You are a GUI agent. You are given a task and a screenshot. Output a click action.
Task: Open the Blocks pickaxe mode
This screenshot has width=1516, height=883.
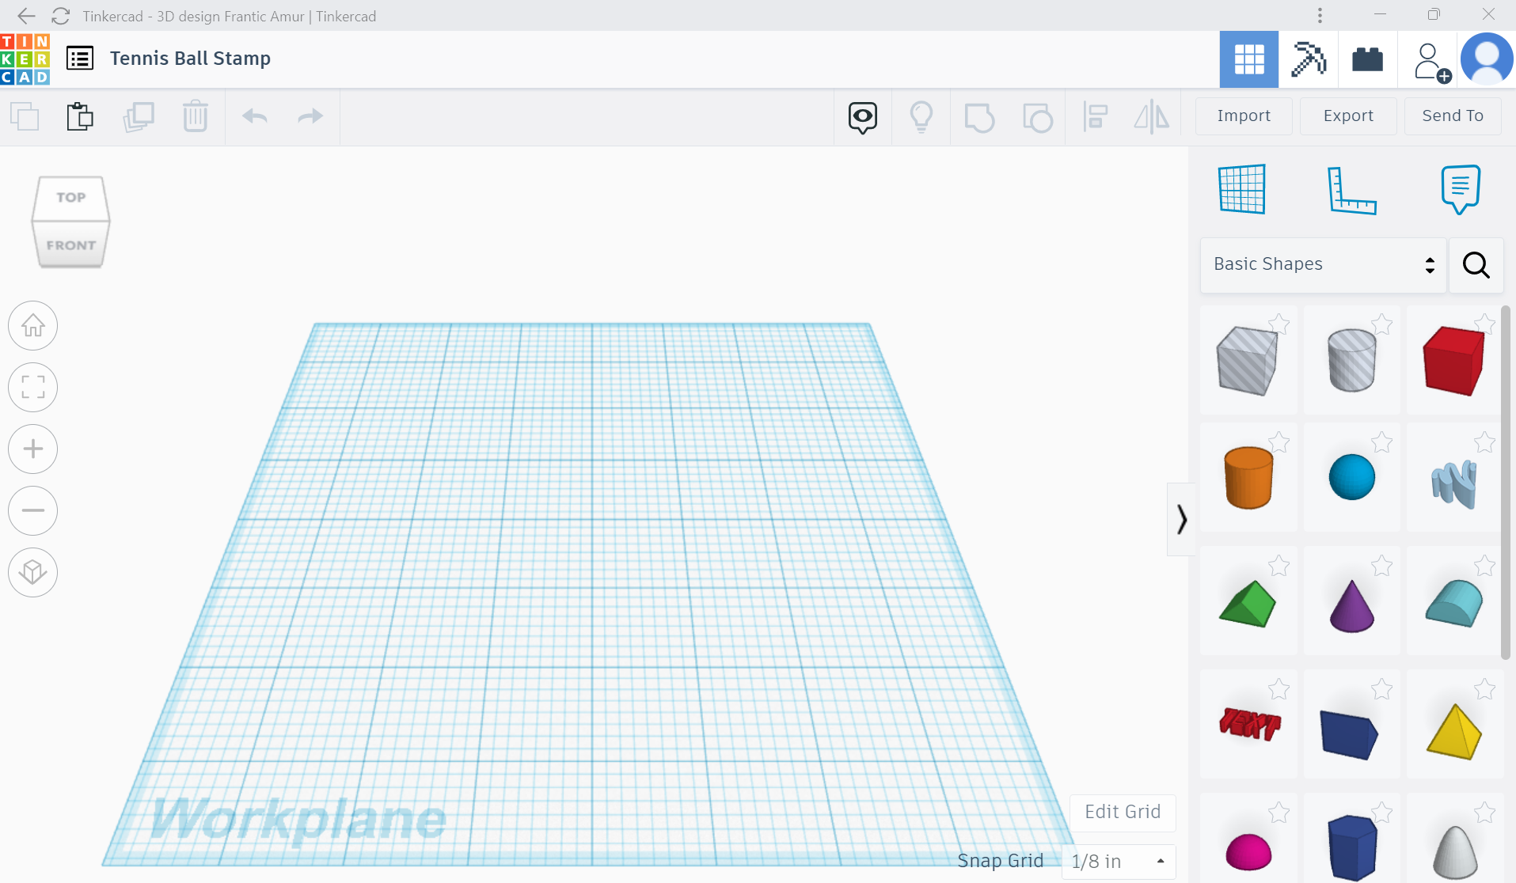click(1309, 59)
